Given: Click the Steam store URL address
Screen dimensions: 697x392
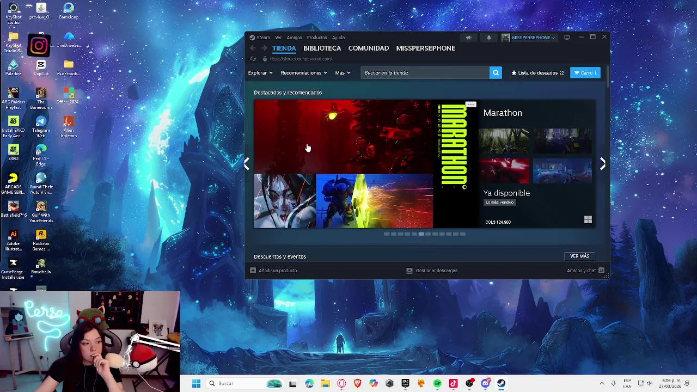Looking at the screenshot, I should click(301, 59).
